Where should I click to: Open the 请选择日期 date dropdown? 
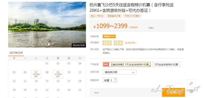click(119, 72)
